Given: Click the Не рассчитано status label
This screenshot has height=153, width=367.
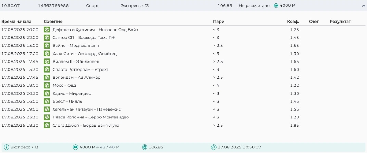Looking at the screenshot, I should pyautogui.click(x=254, y=6).
